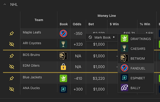Pin the BOS Bruins row
Viewport: 160px width, 102px height.
12,56
